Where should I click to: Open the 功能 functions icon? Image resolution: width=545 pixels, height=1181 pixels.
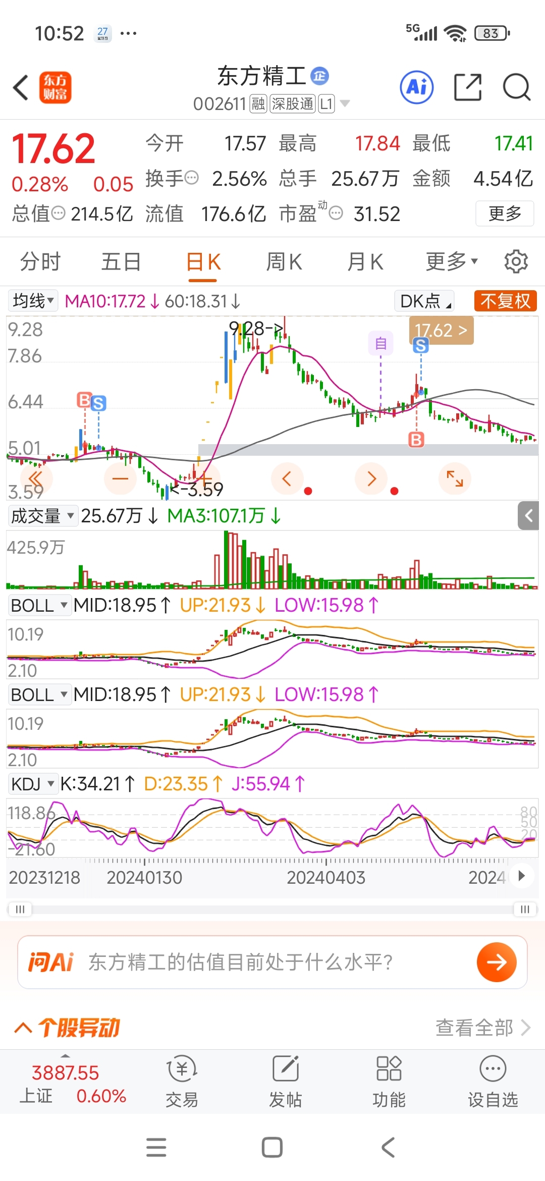389,1082
